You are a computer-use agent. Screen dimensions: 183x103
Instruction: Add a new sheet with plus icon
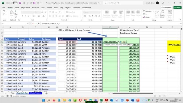point(46,93)
